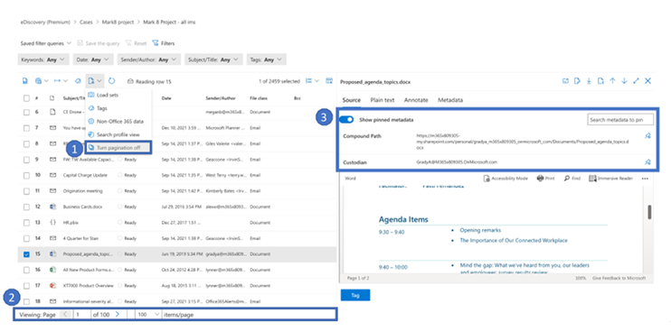Click Give Feedback to Microsoft link

(x=619, y=278)
